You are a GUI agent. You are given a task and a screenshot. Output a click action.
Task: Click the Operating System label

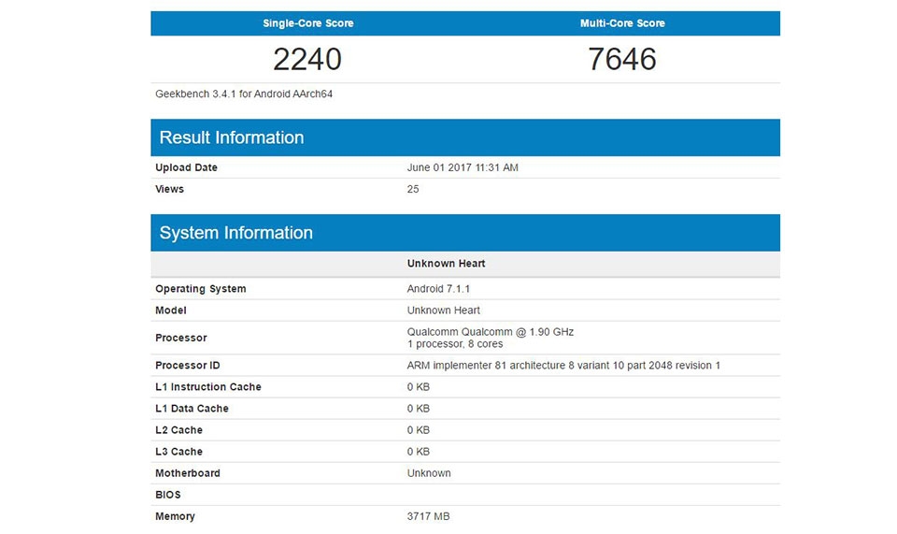(200, 289)
